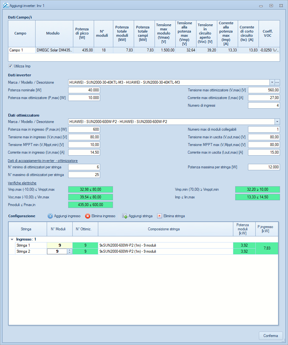This screenshot has height=345, width=288.
Task: Click the Potenza nominale input field
Action: [84, 90]
